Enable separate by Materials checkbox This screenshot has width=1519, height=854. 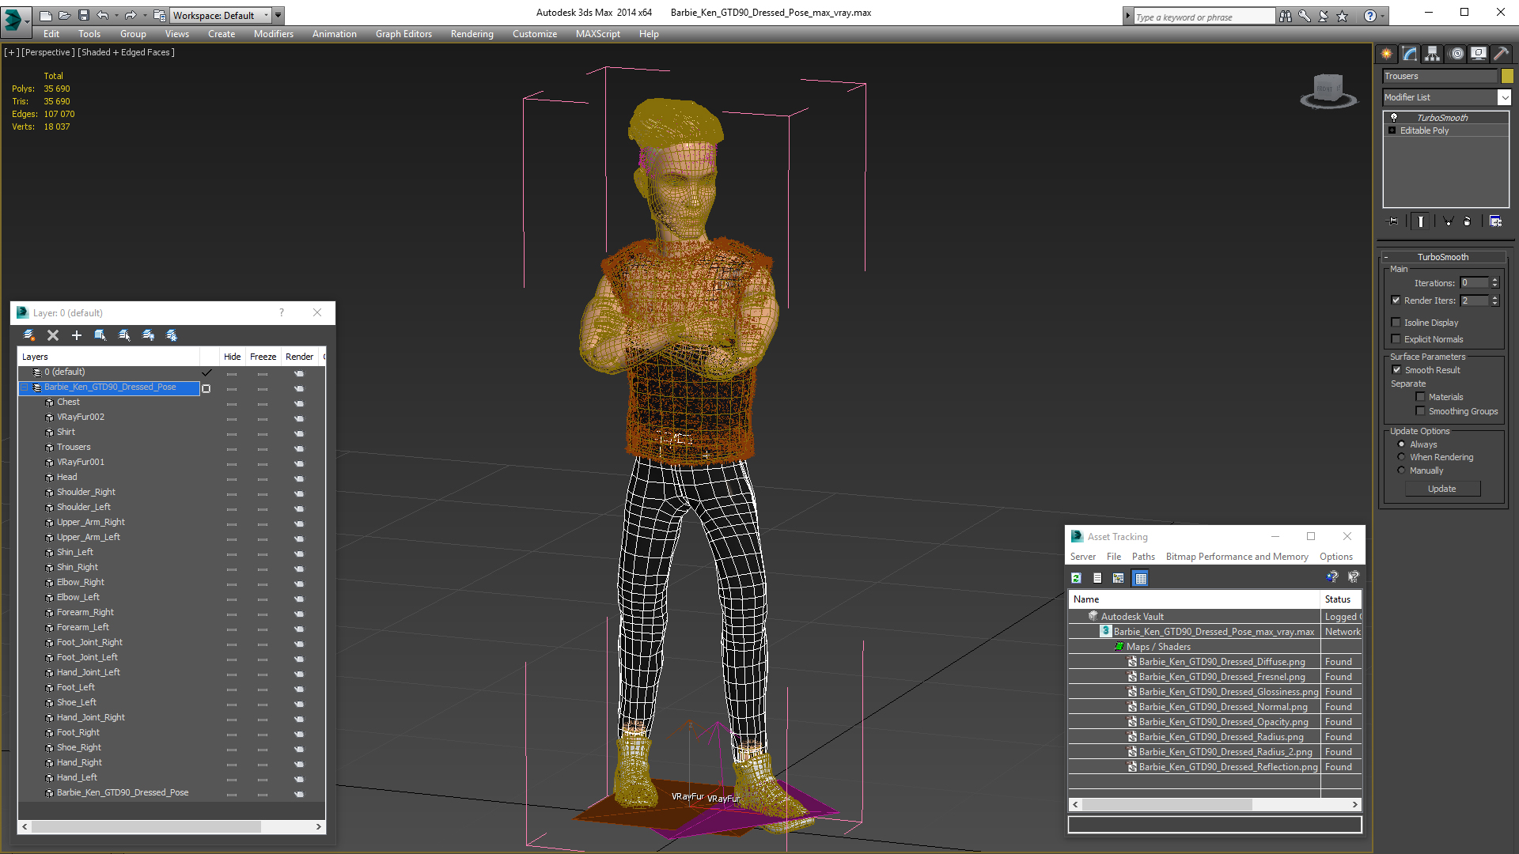1420,396
